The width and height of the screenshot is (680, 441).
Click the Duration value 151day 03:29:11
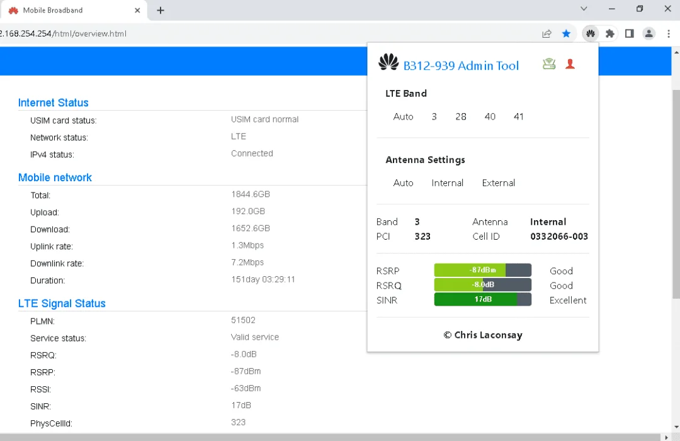263,279
